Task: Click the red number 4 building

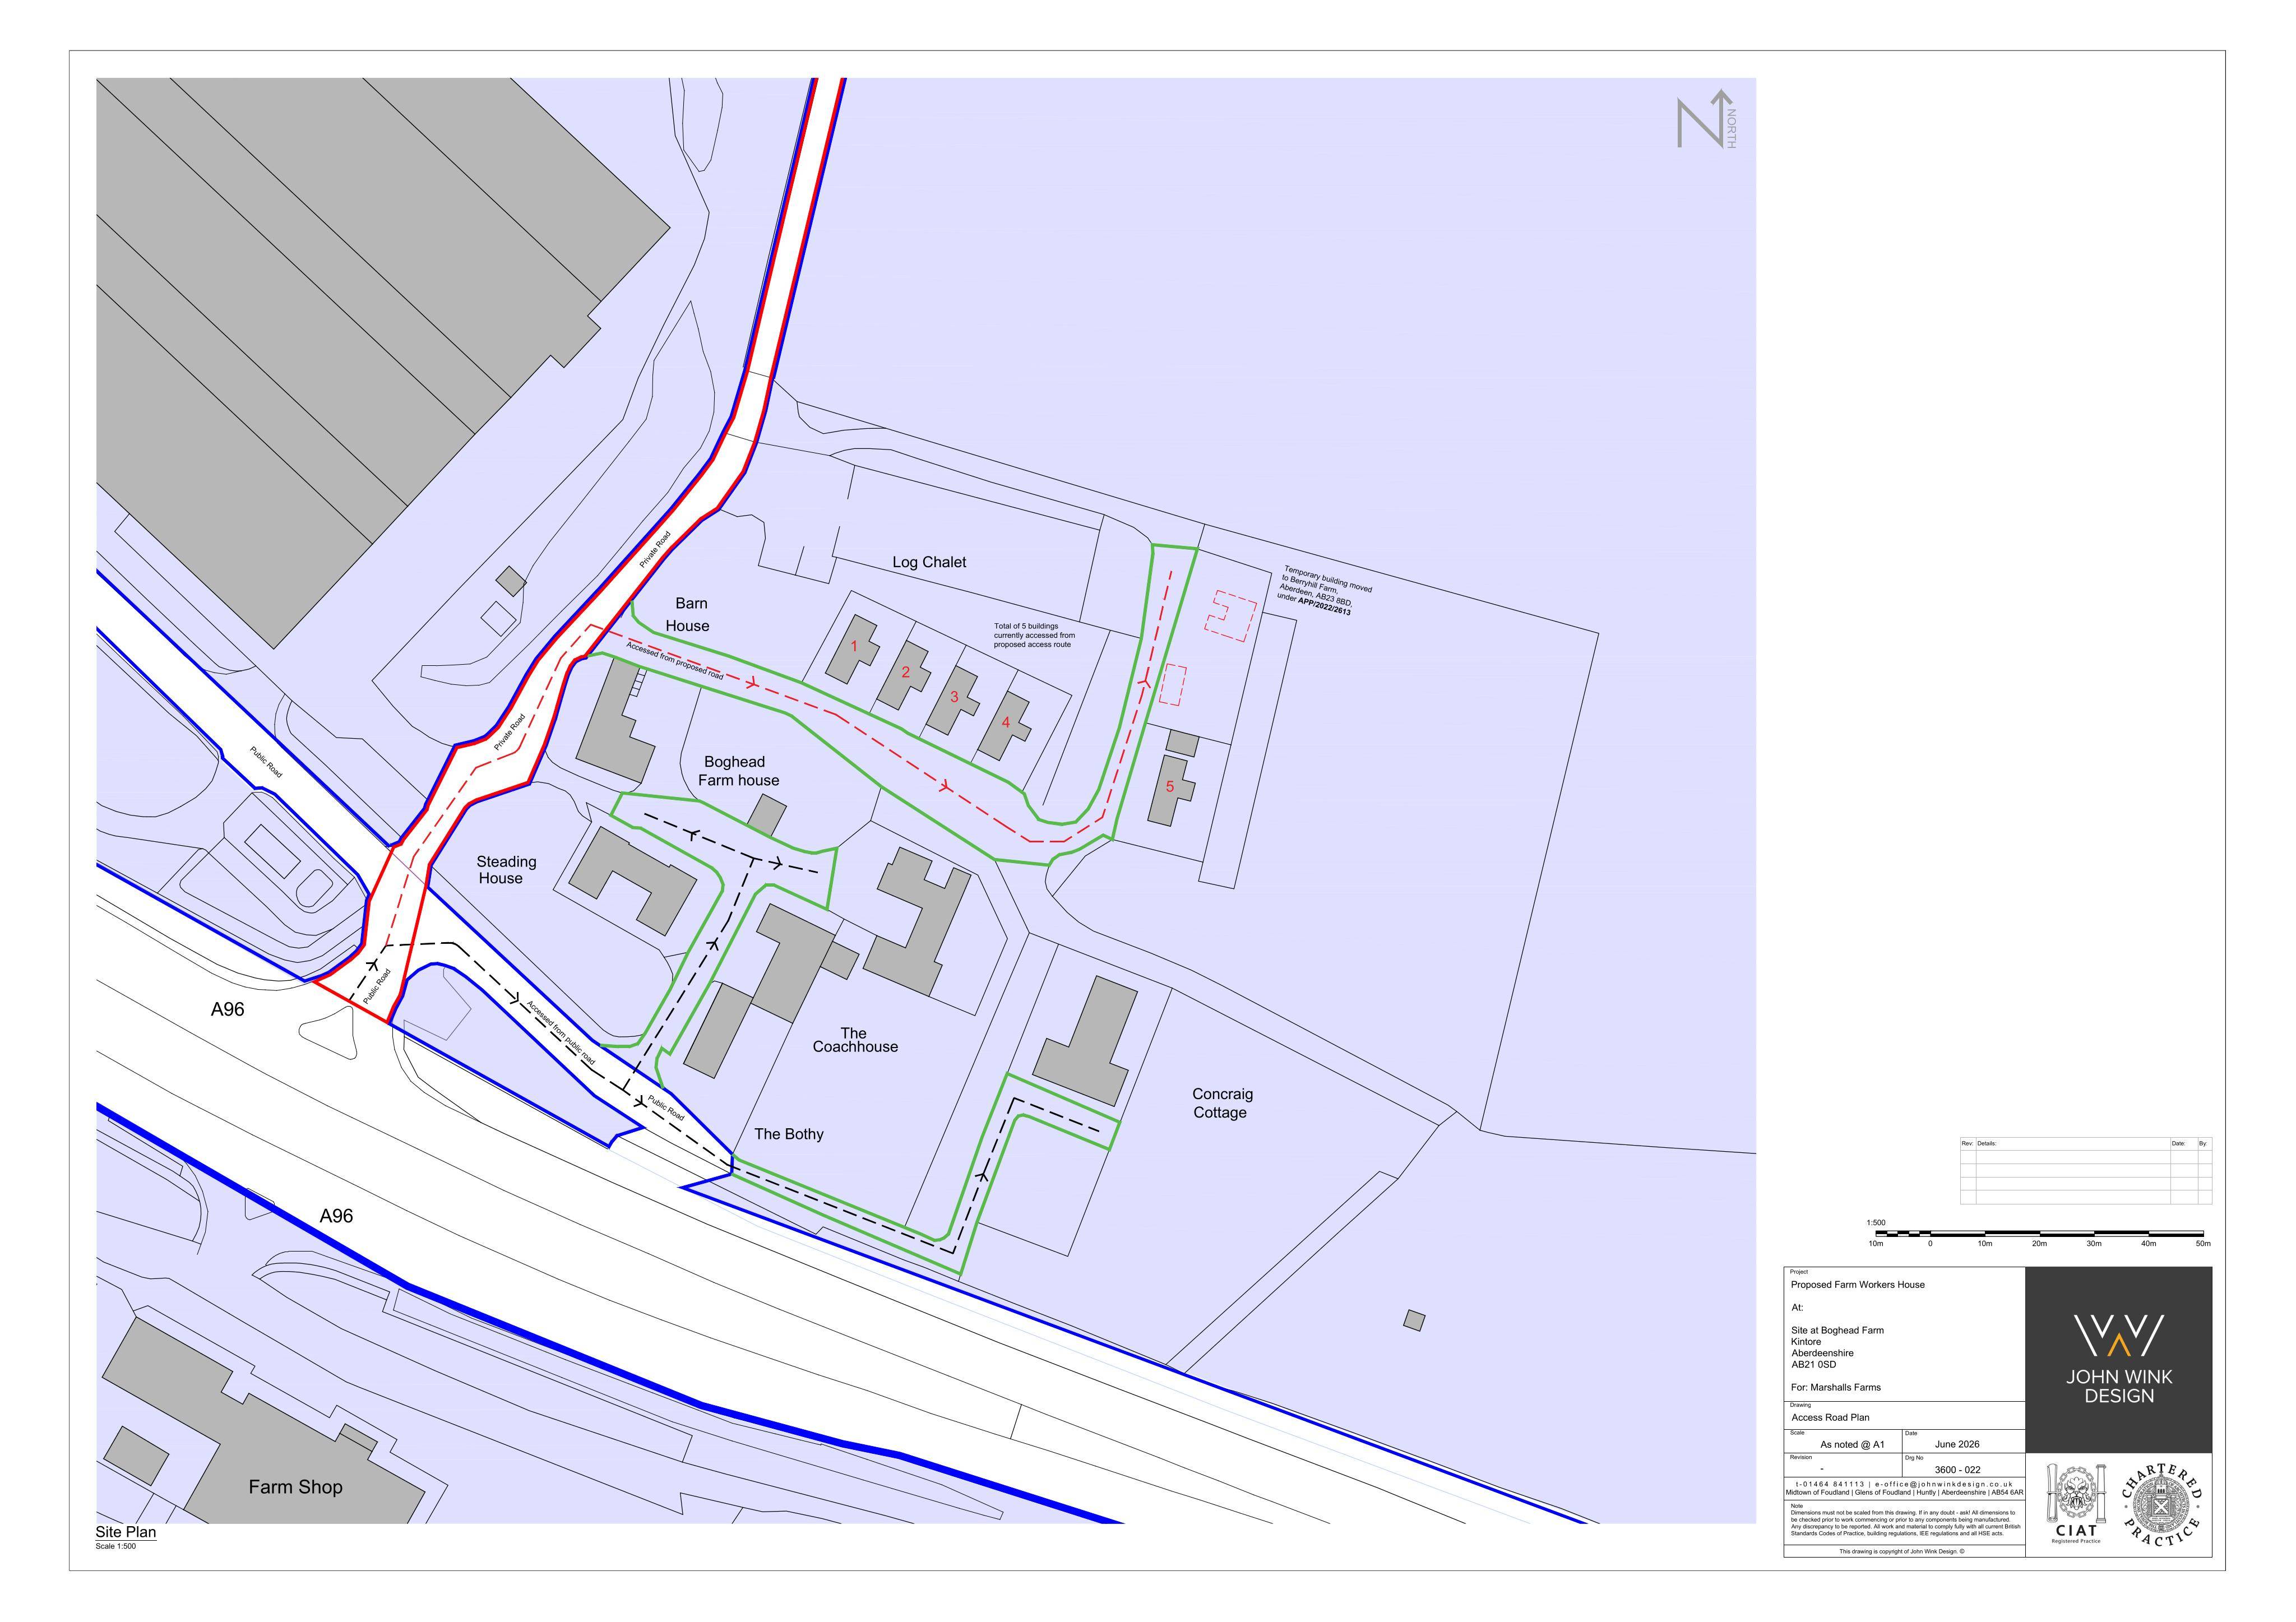Action: pos(1003,725)
